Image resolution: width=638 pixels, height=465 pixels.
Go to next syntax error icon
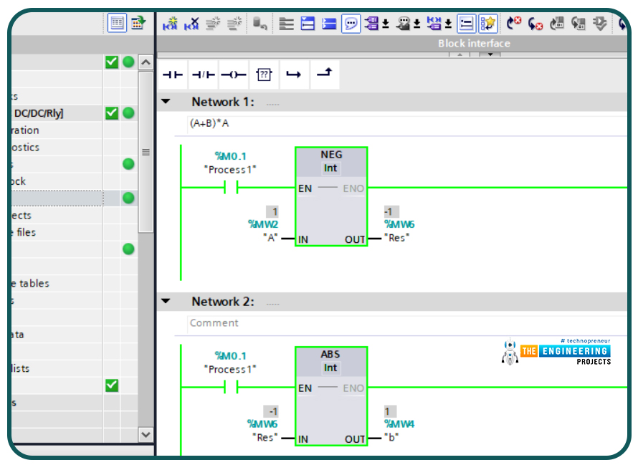coord(514,24)
